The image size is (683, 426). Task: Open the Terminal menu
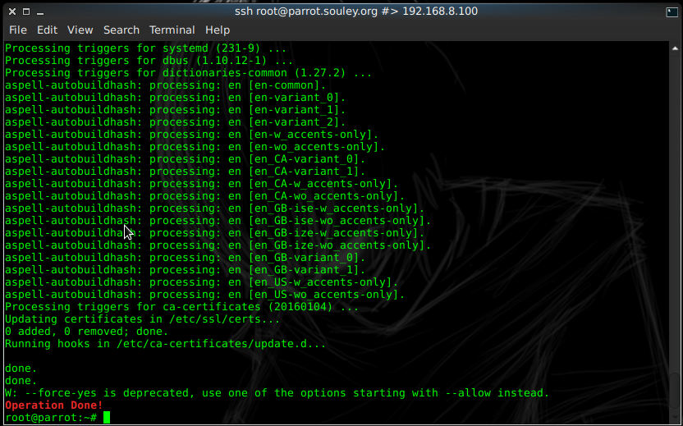pos(172,30)
